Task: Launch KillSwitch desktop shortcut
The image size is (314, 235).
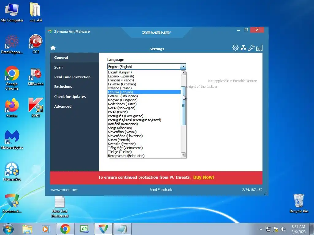Action: [x=36, y=77]
